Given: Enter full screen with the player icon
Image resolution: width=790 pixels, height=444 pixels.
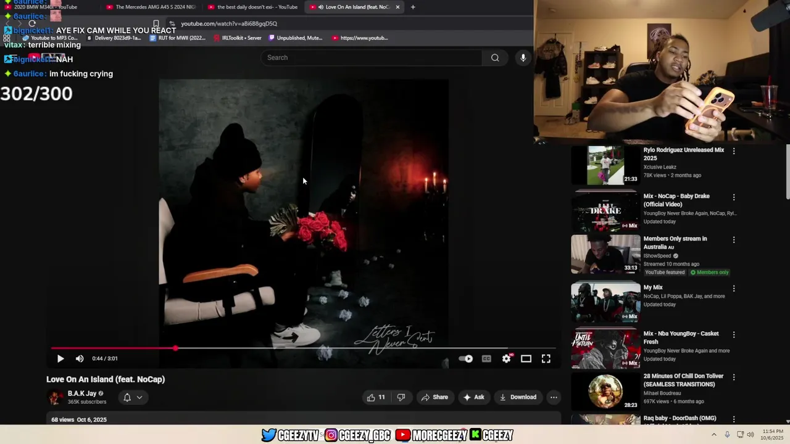Looking at the screenshot, I should click(546, 358).
